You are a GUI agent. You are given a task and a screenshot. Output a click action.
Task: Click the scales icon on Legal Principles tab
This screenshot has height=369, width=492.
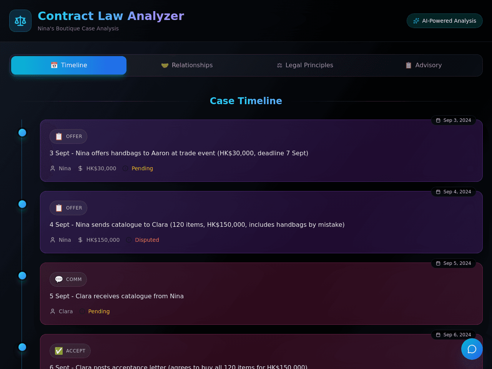279,65
